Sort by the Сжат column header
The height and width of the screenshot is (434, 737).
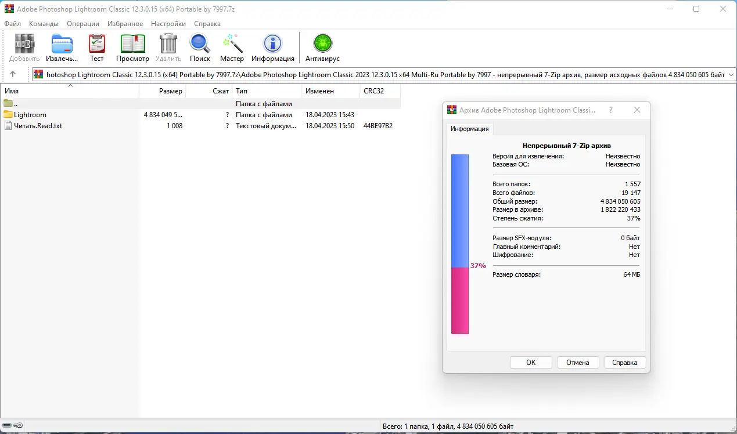[209, 91]
